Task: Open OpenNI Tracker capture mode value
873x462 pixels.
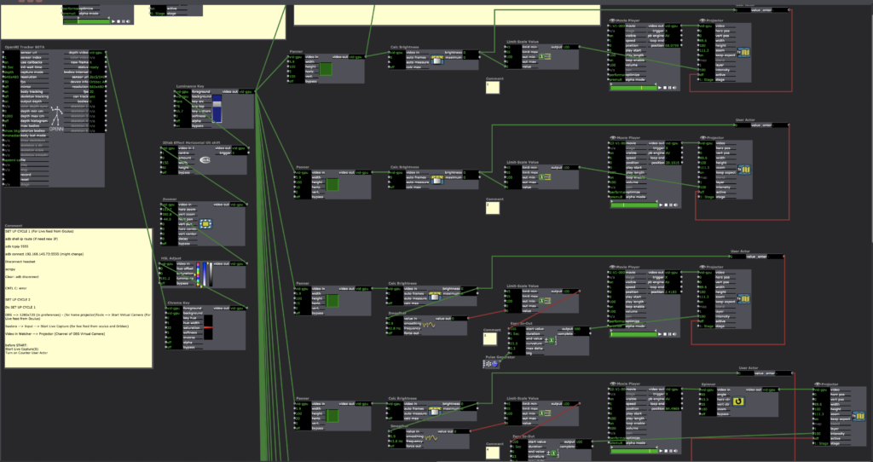Action: tap(10, 72)
